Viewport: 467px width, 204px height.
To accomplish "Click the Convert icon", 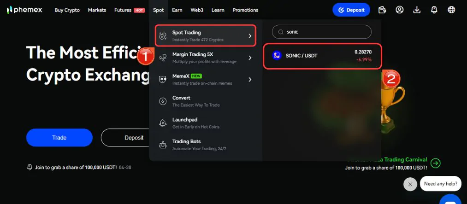I will (x=163, y=101).
